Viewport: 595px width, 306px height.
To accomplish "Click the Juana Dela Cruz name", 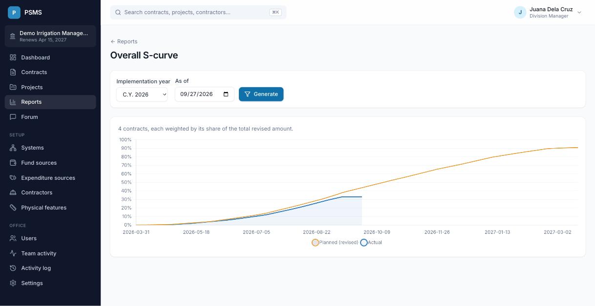I will click(x=551, y=9).
